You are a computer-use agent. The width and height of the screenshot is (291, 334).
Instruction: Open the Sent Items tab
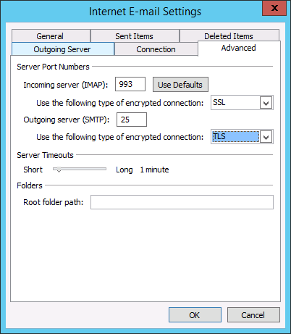coord(135,36)
